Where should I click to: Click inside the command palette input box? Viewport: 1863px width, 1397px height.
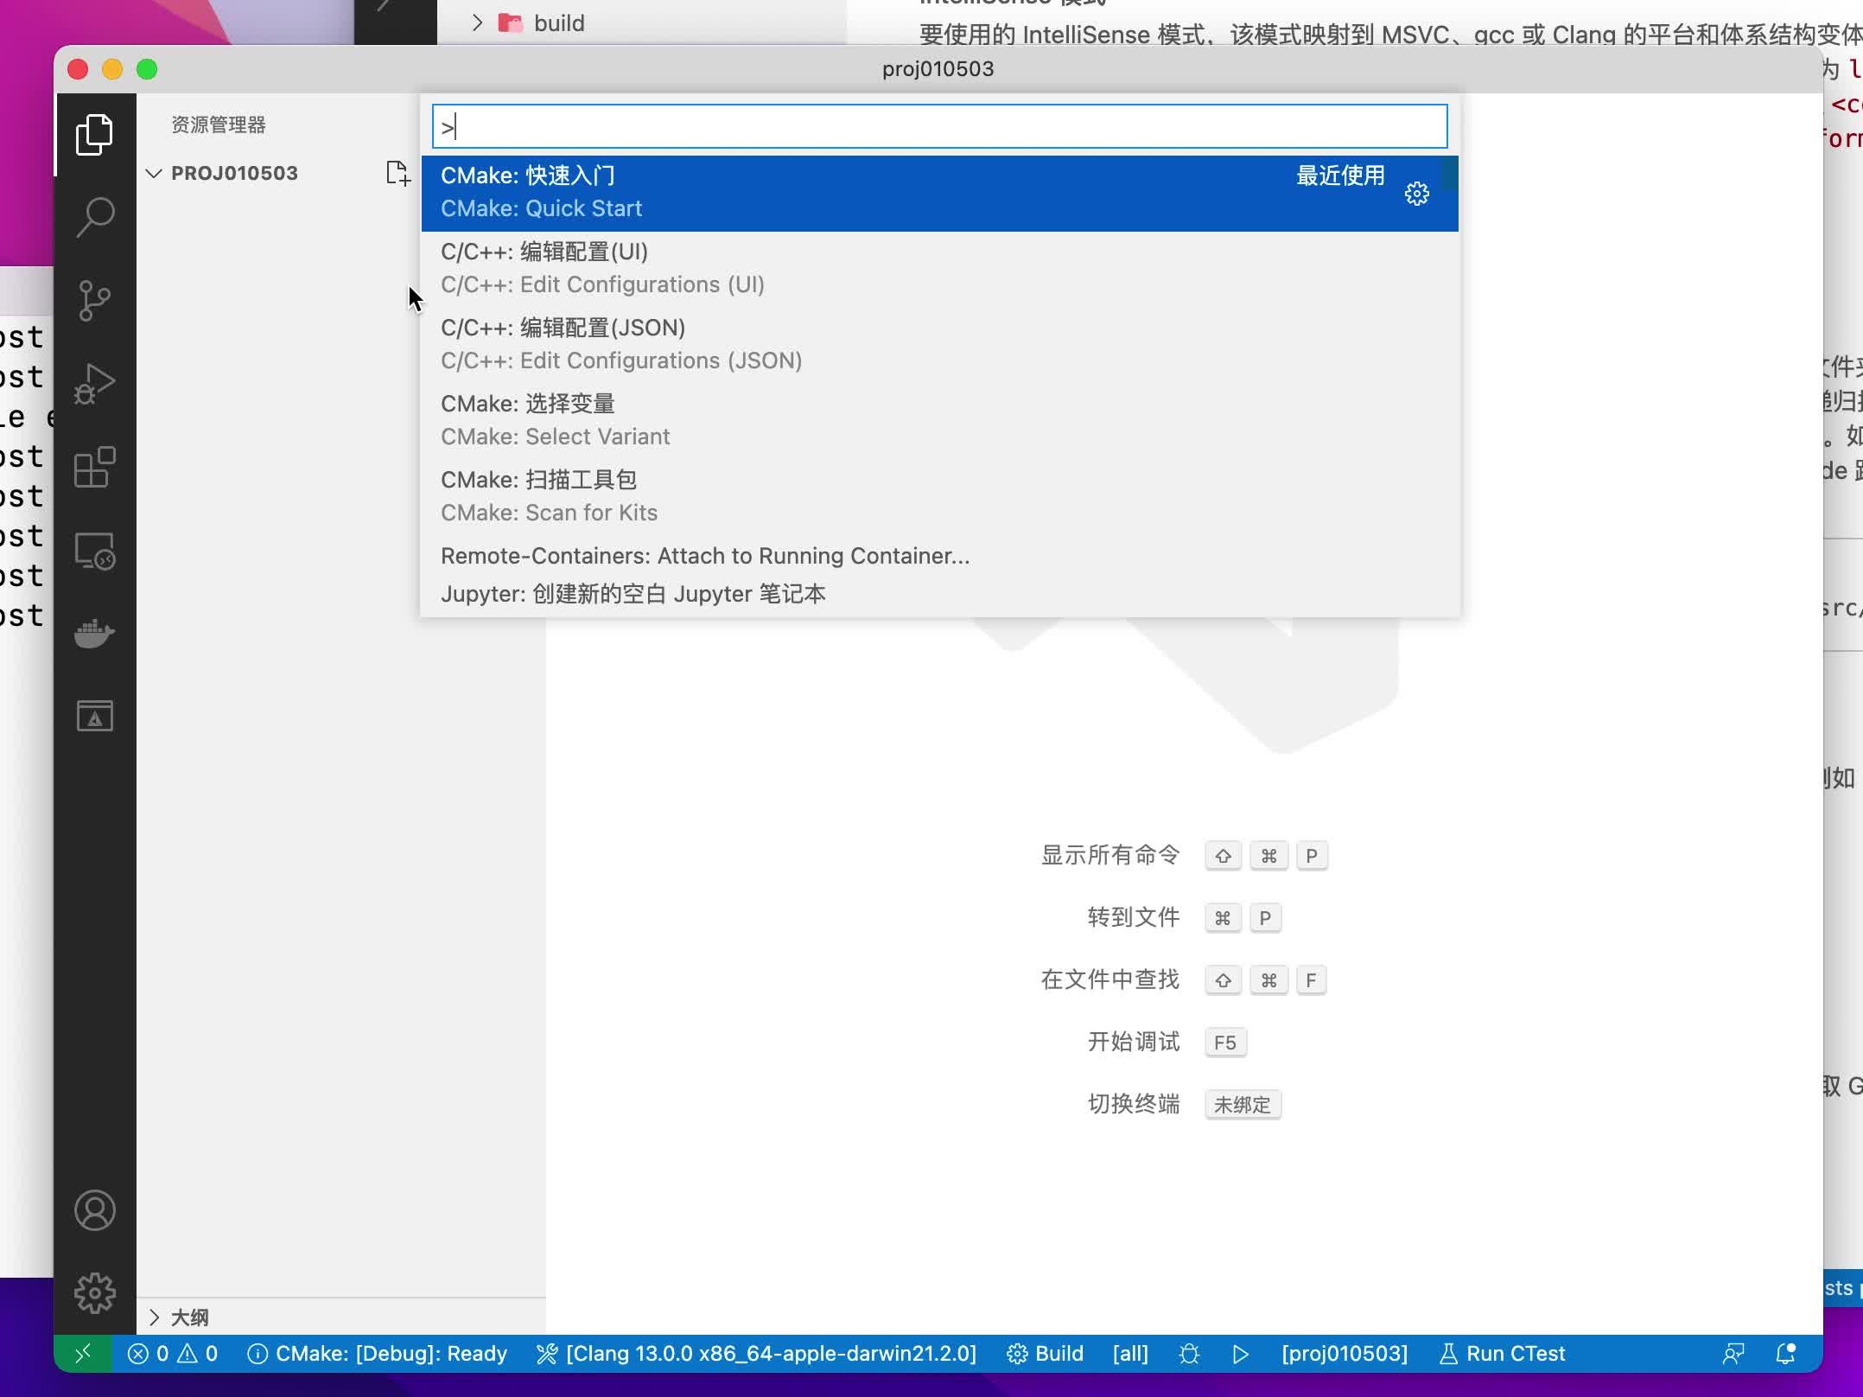(933, 126)
